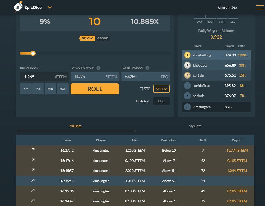Click the 1.011 STEEM bet cell
This screenshot has width=265, height=206.
click(135, 181)
